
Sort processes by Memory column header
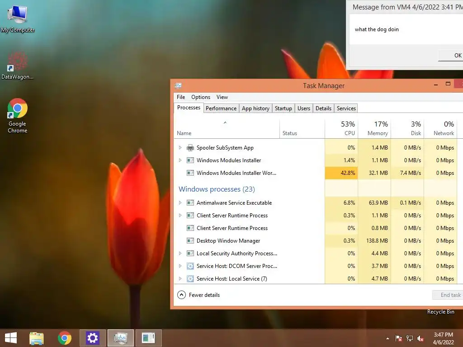point(374,129)
